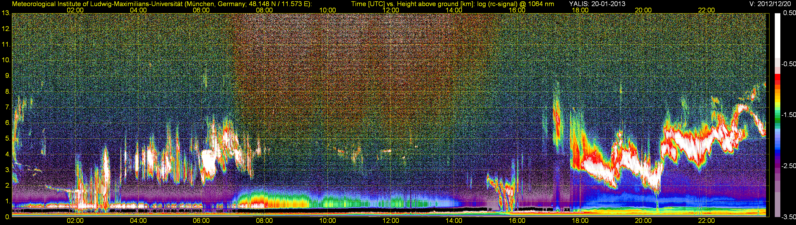This screenshot has height=225, width=796.
Task: Select the Time [UTC] vs. Height heading
Action: click(x=413, y=4)
